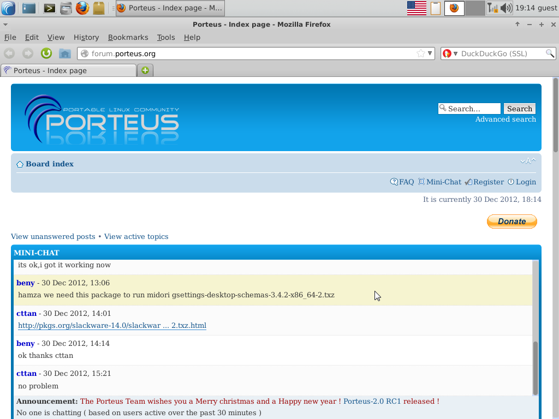559x419 pixels.
Task: Click the Firefox taskbar window button
Action: [170, 8]
